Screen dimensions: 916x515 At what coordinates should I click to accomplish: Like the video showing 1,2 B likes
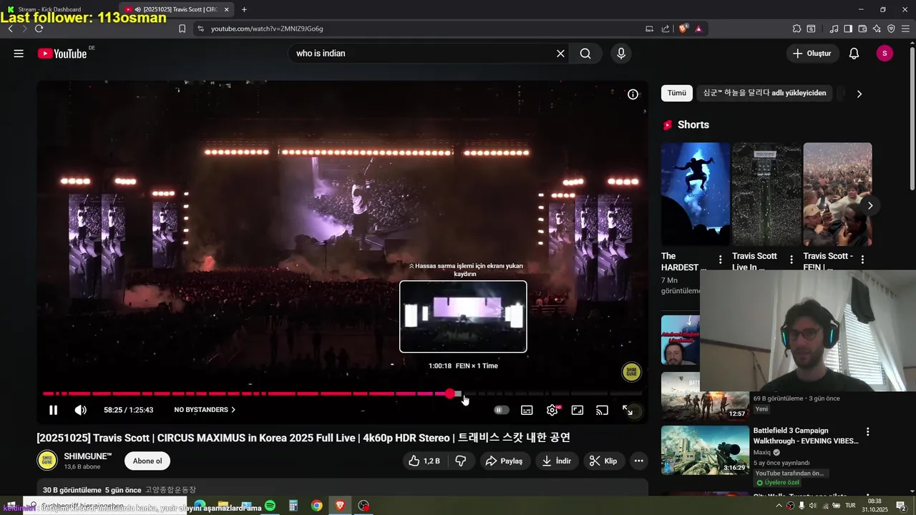pos(424,461)
